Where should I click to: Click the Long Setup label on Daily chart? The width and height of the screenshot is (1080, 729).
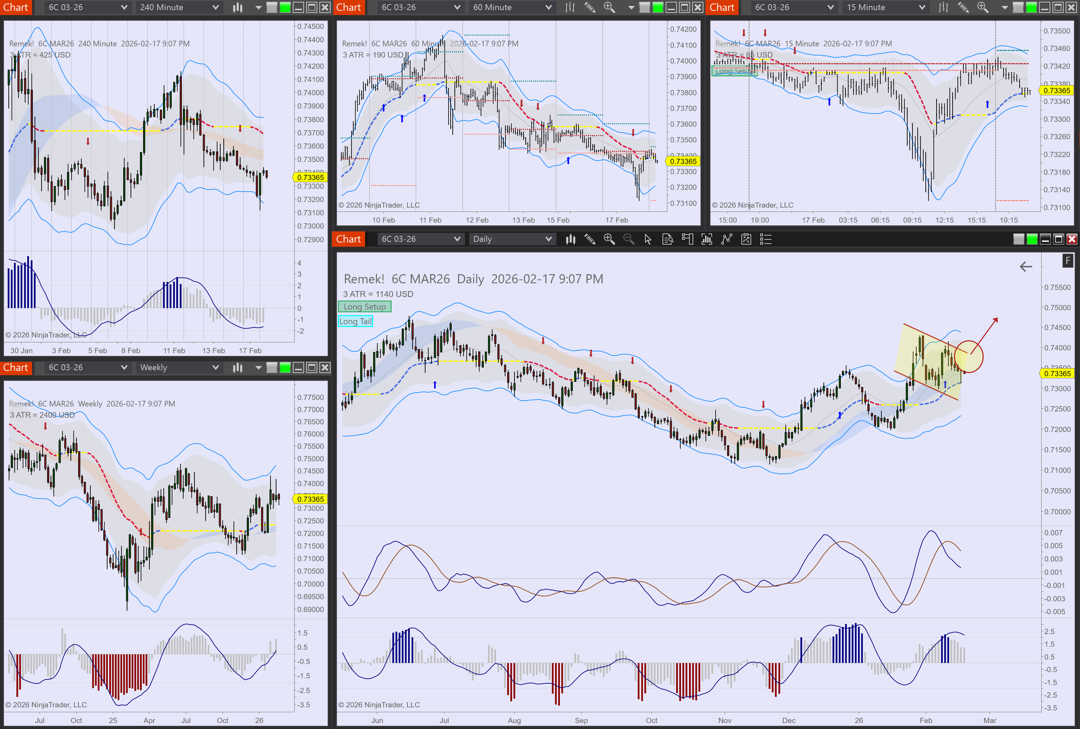pyautogui.click(x=364, y=307)
